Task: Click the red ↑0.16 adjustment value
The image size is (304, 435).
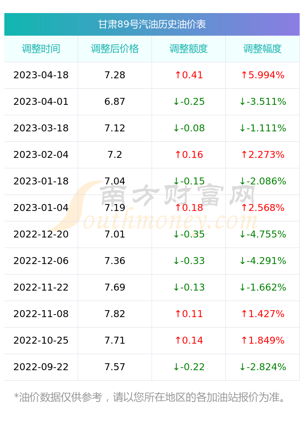Action: (x=189, y=155)
